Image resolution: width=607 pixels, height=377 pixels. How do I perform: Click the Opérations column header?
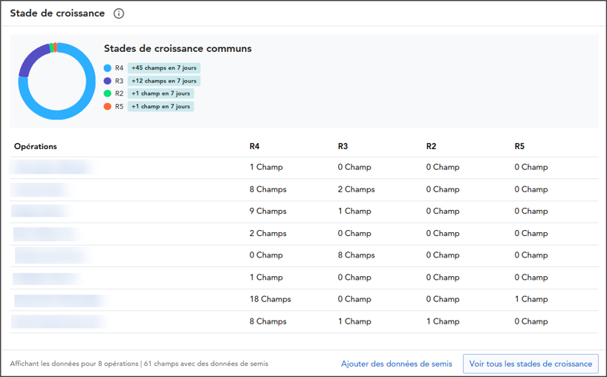click(36, 146)
